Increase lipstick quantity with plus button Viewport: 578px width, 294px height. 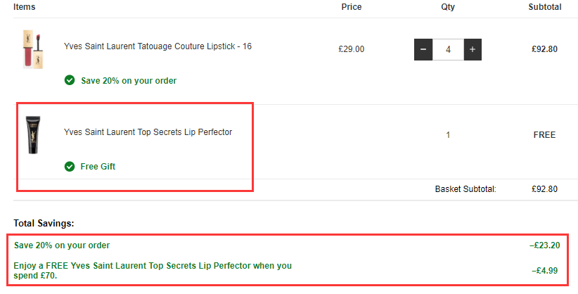pos(473,50)
